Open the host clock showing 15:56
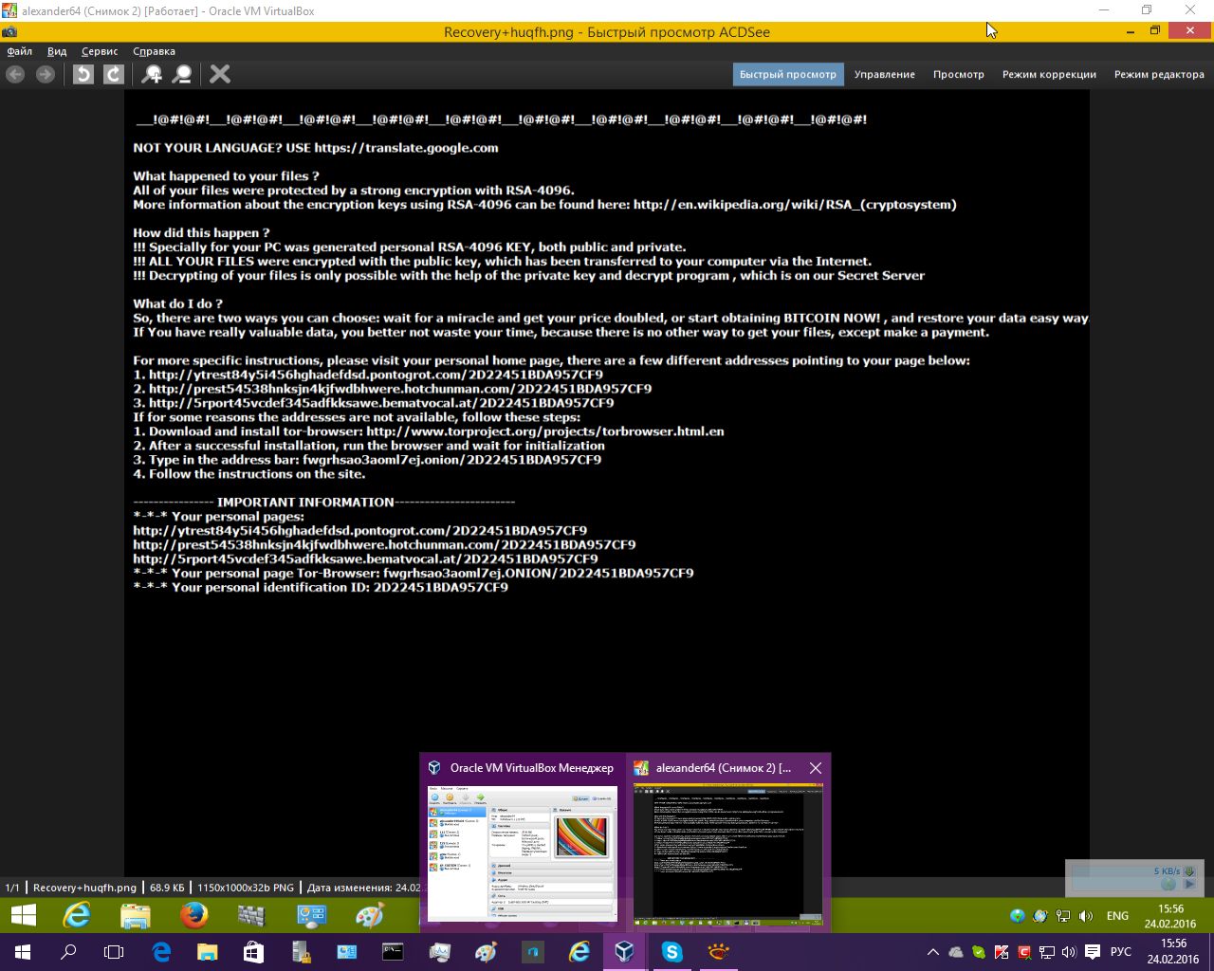This screenshot has width=1214, height=971. [1173, 952]
